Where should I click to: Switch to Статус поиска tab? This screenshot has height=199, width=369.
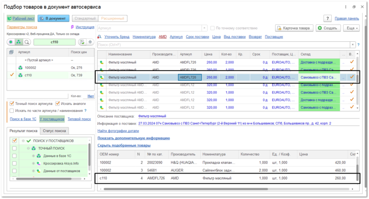click(54, 131)
